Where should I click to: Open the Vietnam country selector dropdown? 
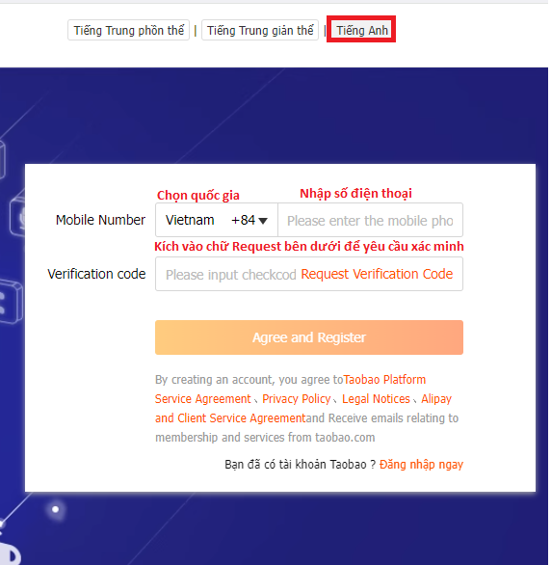coord(217,220)
